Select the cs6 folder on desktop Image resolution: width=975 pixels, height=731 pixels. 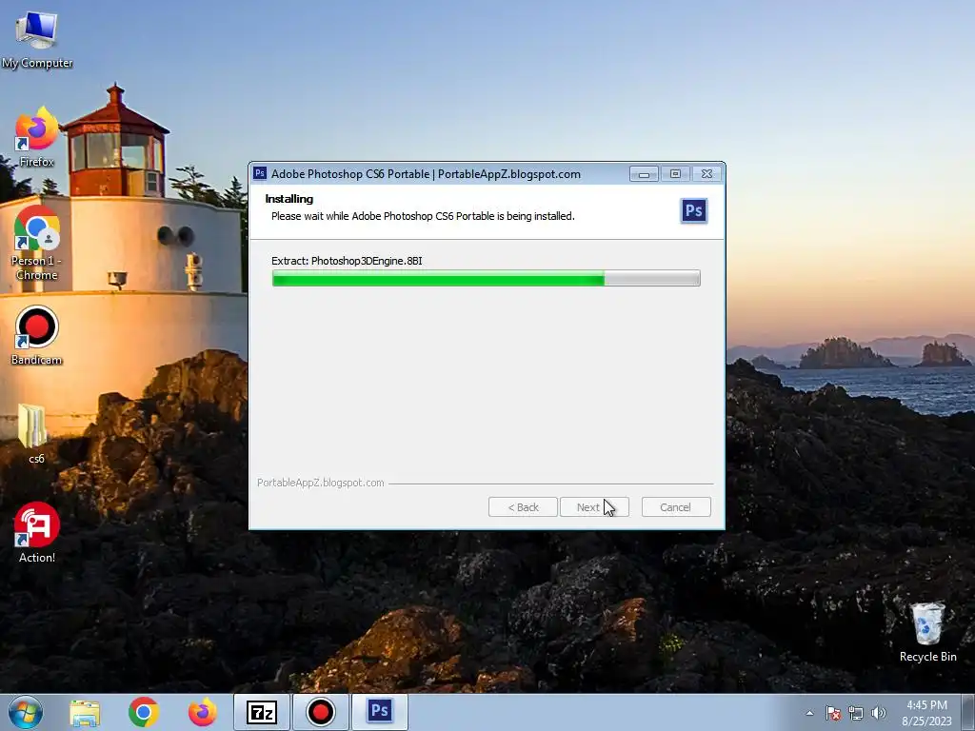point(34,433)
